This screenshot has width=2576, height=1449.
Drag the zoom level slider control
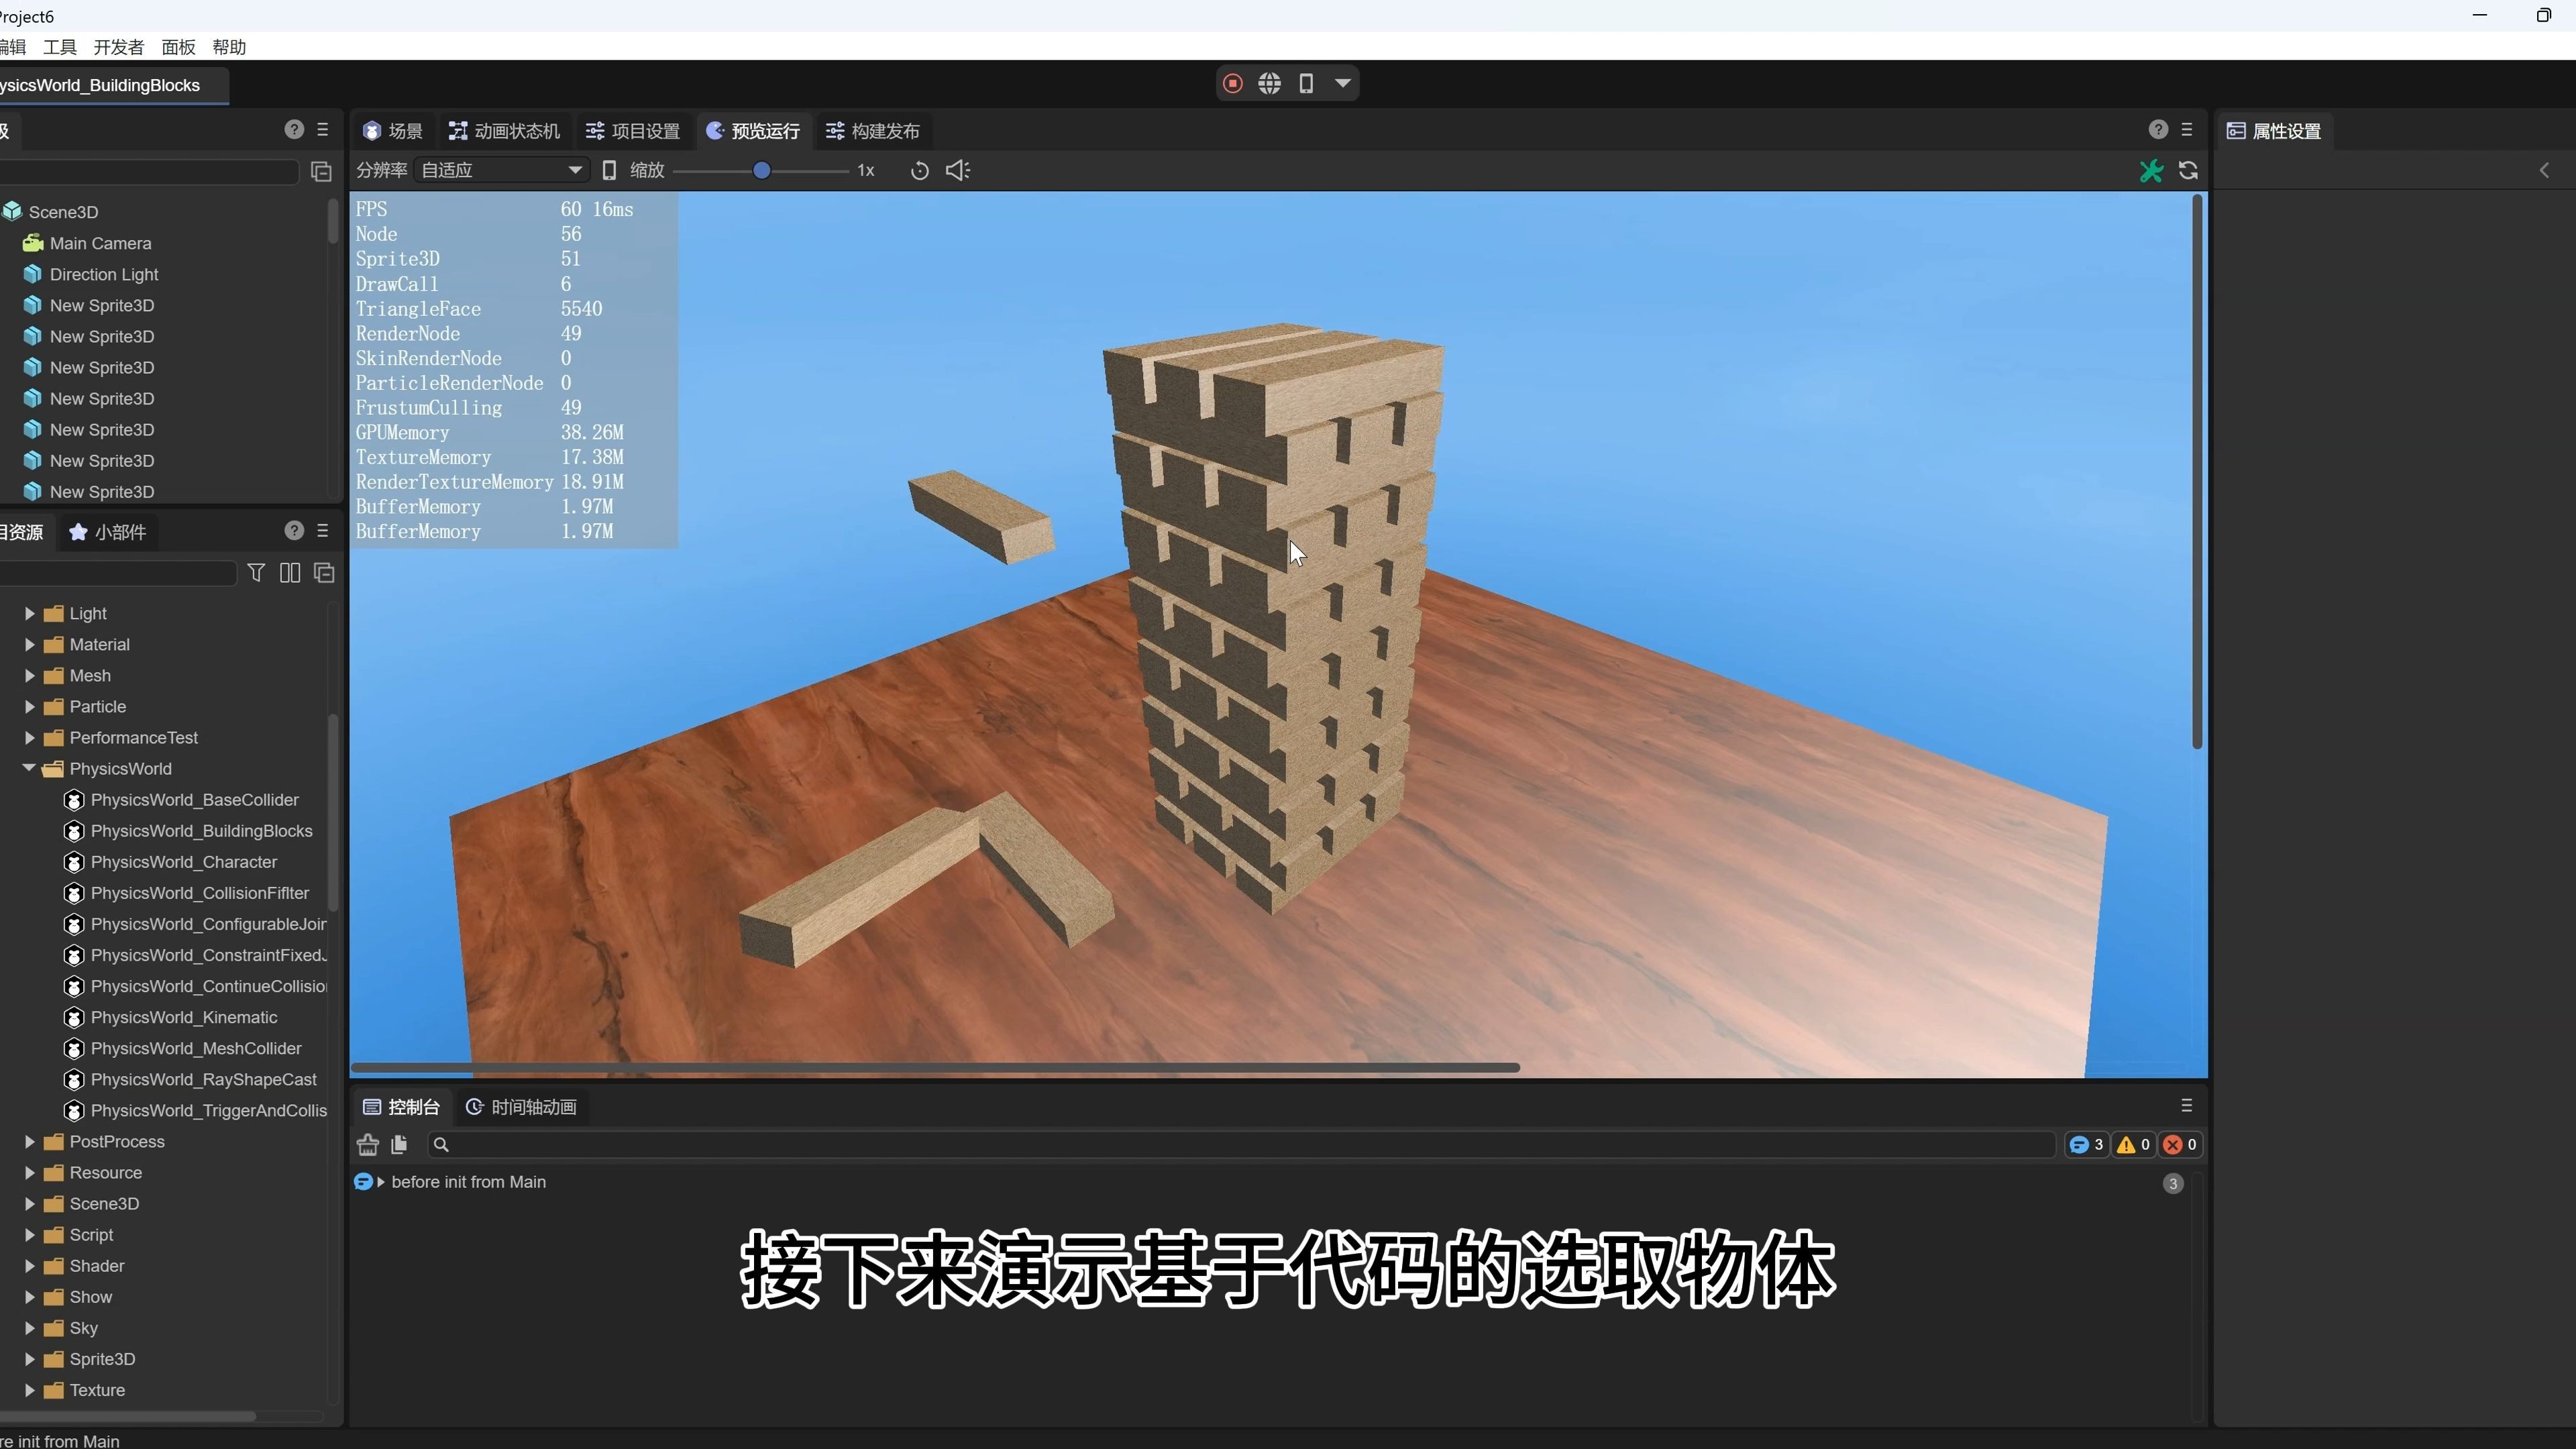761,170
